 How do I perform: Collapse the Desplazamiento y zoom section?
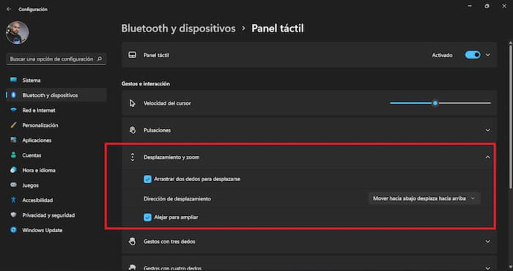click(488, 157)
